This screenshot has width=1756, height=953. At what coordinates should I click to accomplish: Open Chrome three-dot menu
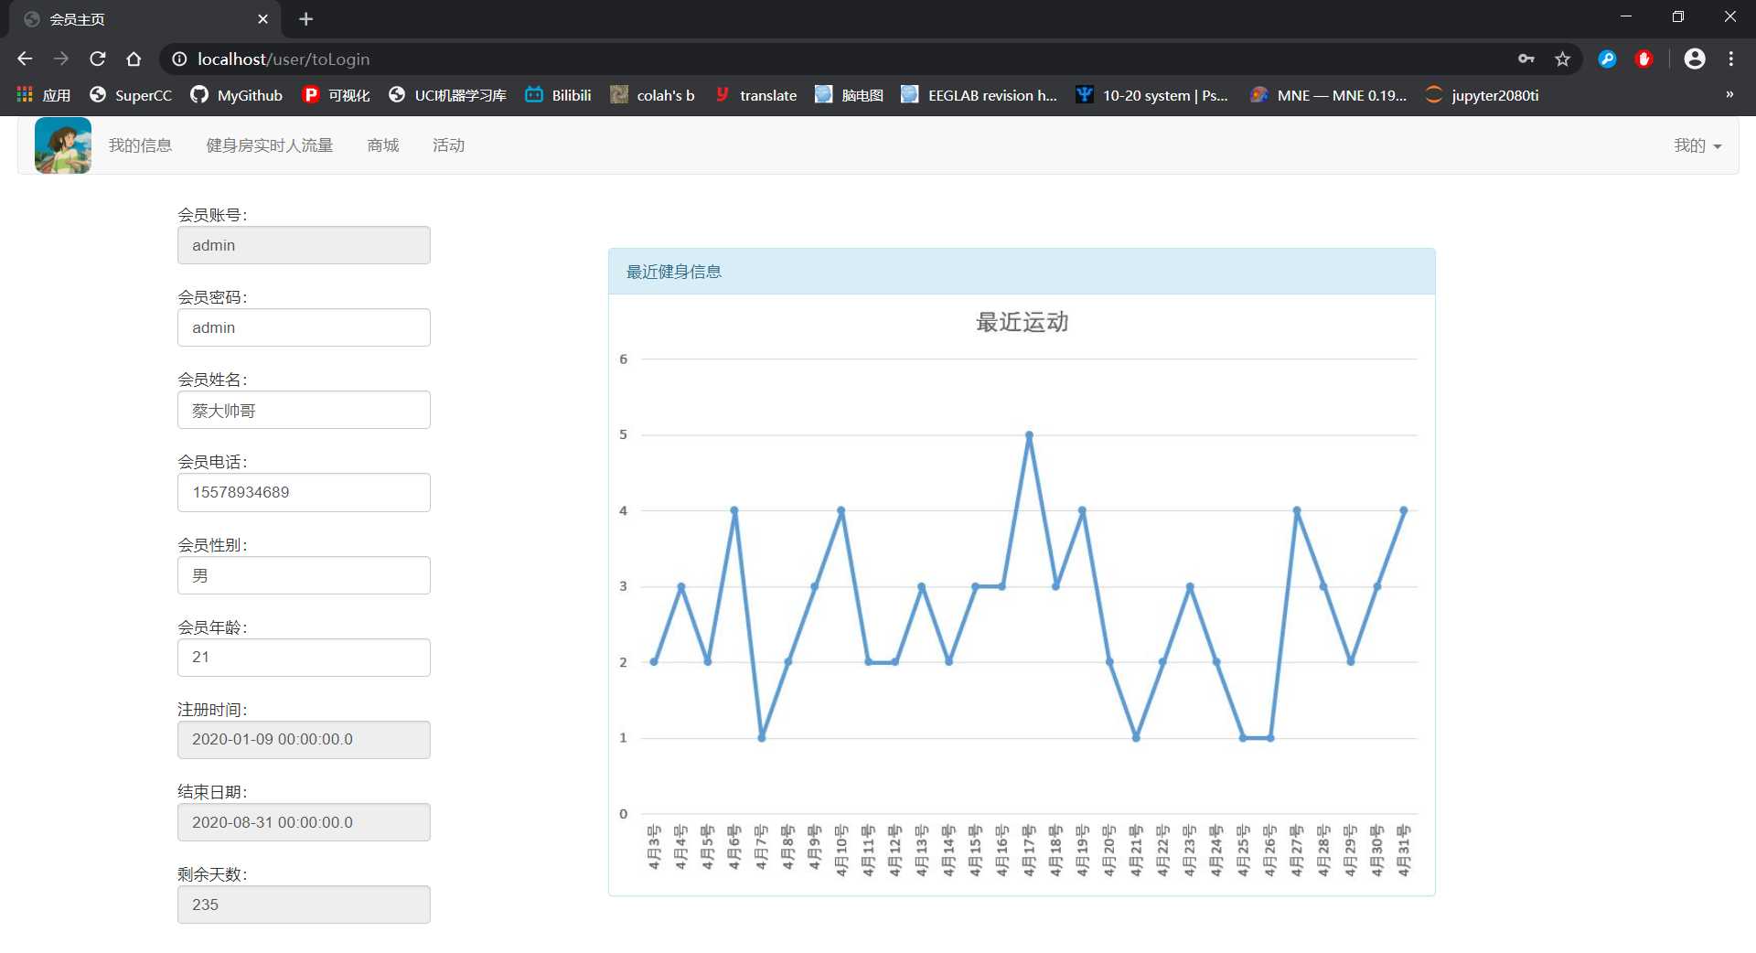pyautogui.click(x=1730, y=59)
